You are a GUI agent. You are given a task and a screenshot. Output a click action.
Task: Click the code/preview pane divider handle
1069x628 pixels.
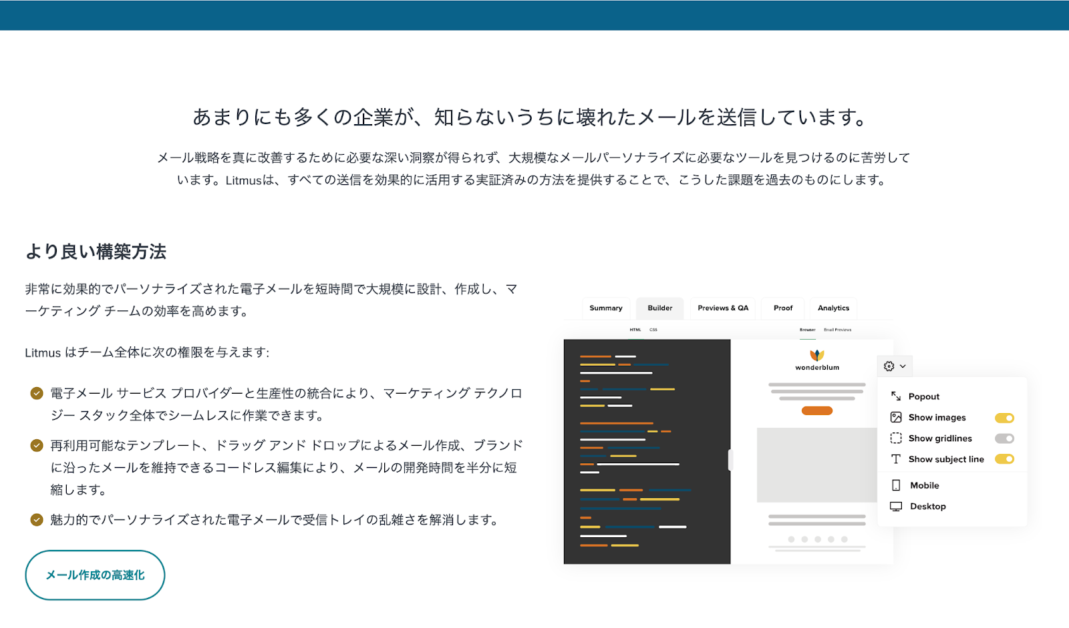[730, 460]
